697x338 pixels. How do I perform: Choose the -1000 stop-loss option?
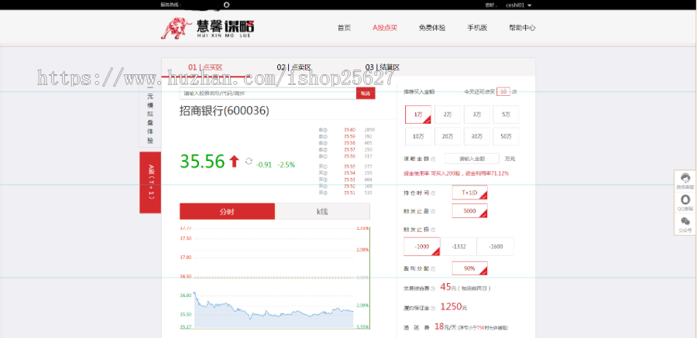pos(422,247)
